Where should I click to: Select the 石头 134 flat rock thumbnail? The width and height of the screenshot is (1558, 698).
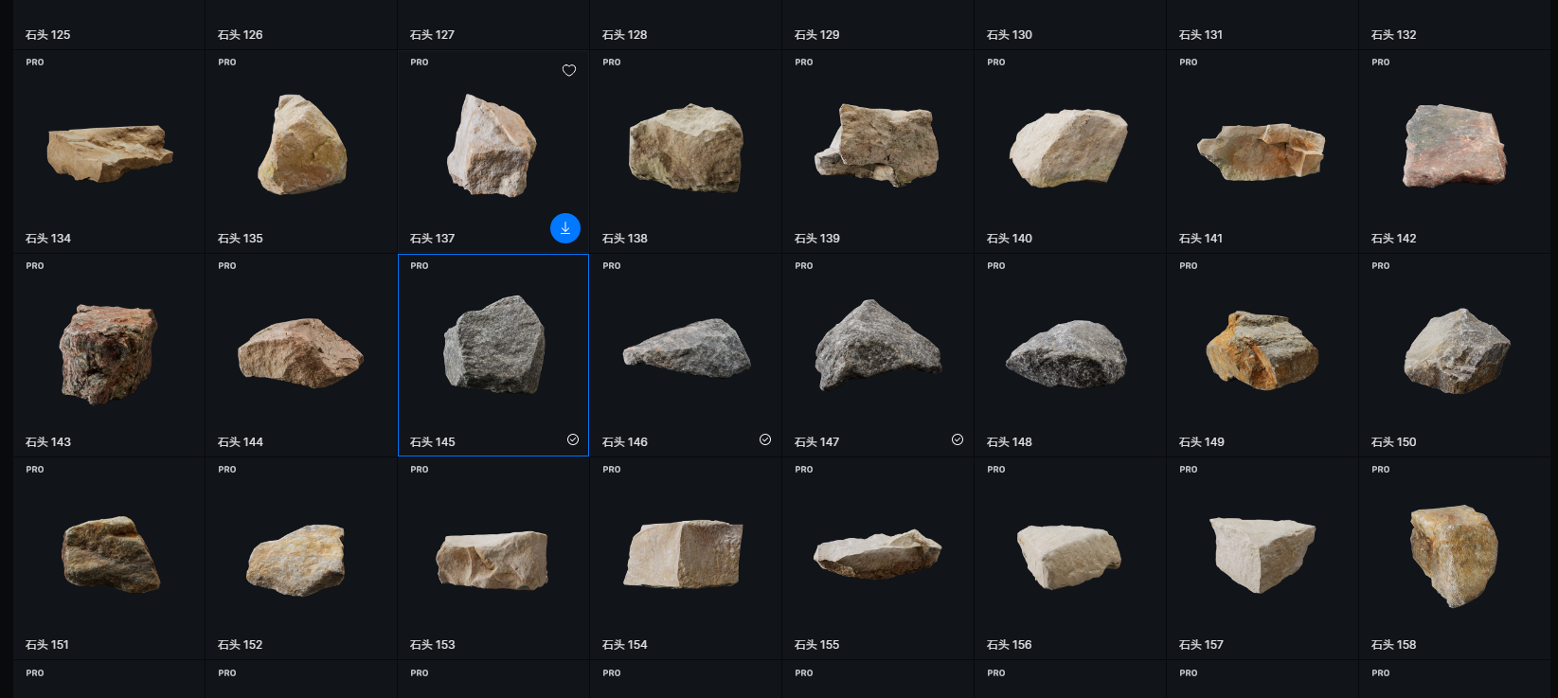click(109, 152)
